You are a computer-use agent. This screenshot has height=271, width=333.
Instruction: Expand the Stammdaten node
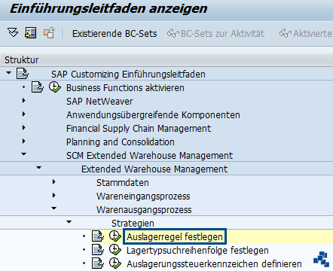tap(54, 182)
